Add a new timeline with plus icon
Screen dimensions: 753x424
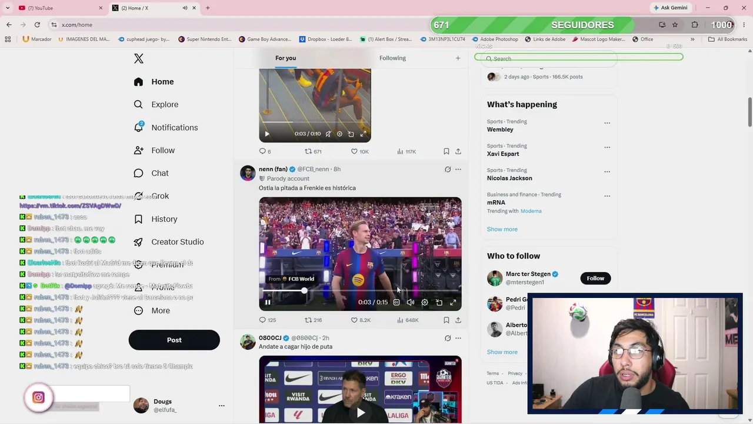(458, 58)
